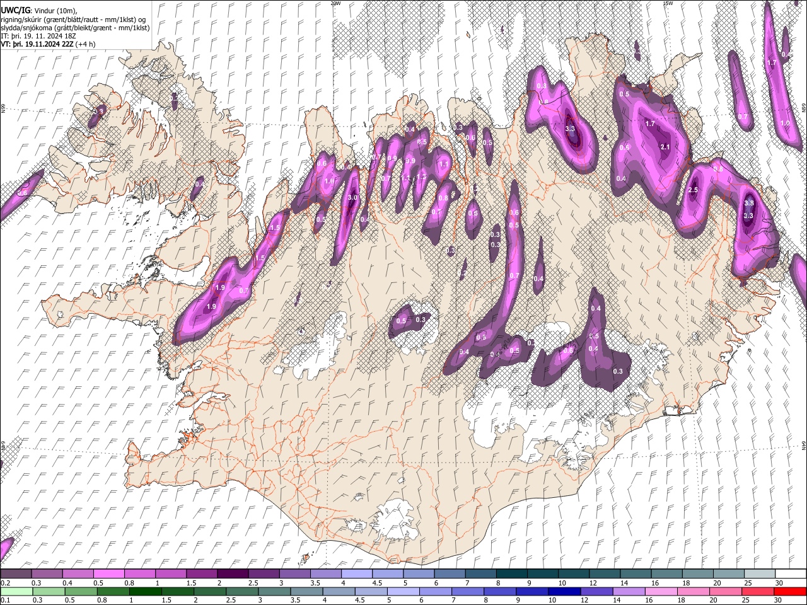This screenshot has width=807, height=605.
Task: Select bright pink upper swatch between 0.5 and 0.8
Action: click(108, 574)
